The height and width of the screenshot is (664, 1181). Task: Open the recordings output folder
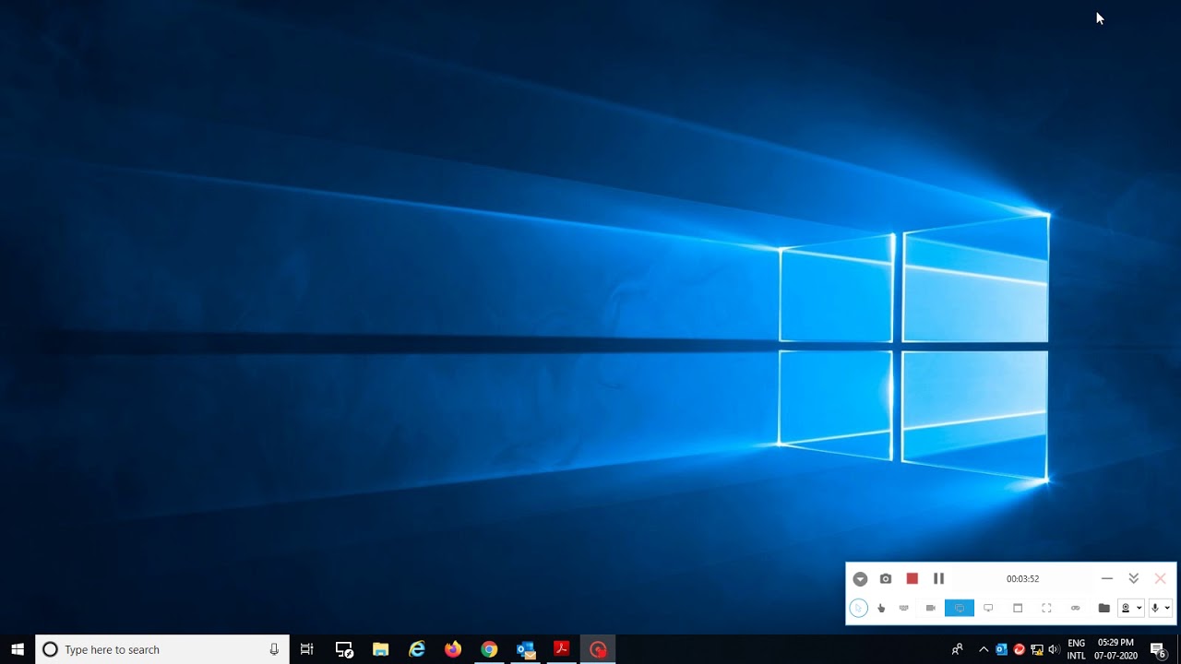1103,608
